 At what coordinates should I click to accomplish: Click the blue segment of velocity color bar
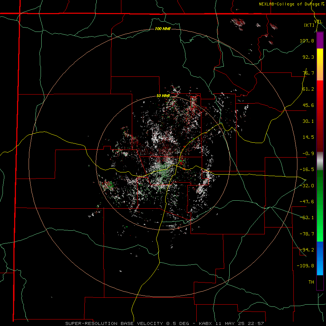pos(320,258)
